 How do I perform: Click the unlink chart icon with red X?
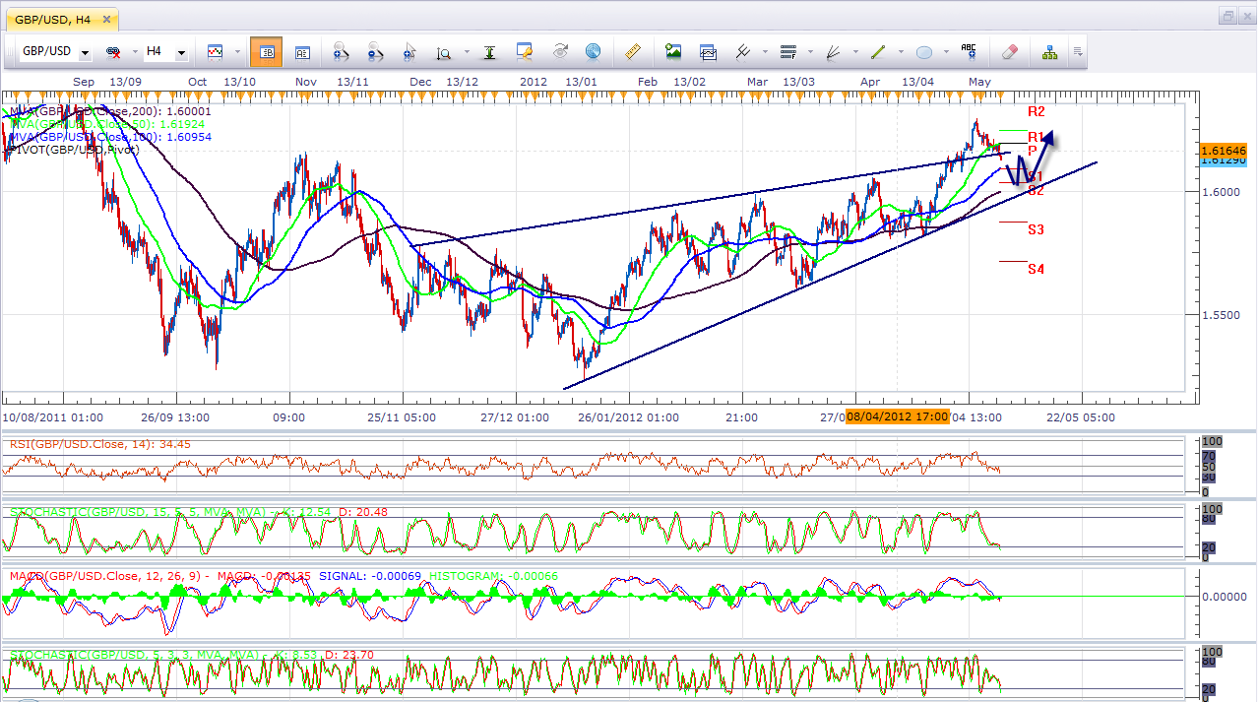(x=114, y=51)
